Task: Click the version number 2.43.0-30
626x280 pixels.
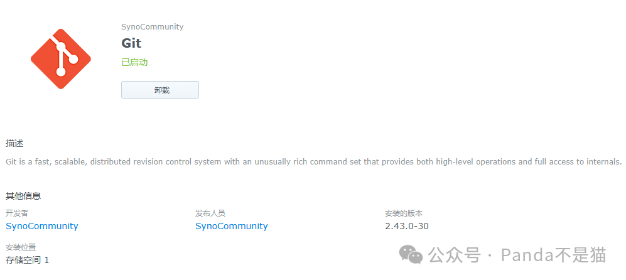Action: (407, 226)
